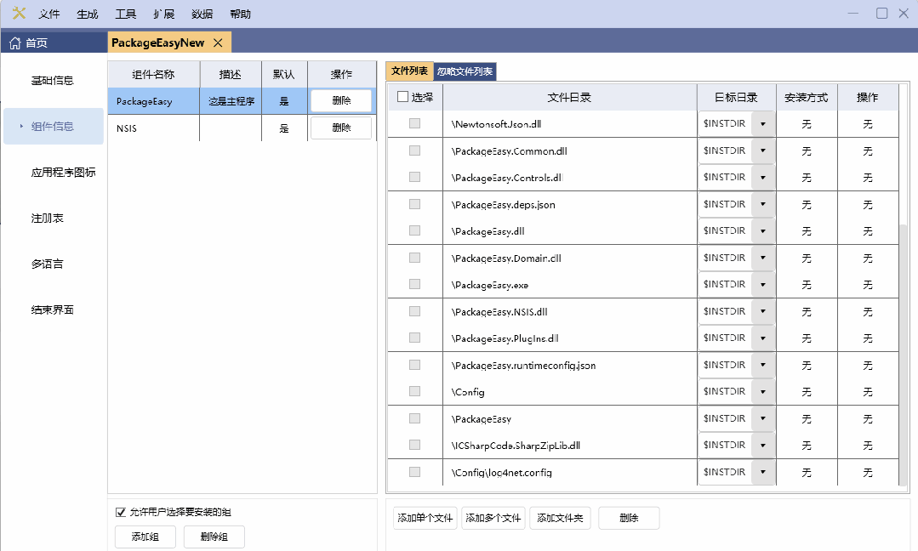Image resolution: width=918 pixels, height=551 pixels.
Task: Check the PackageEasy.exe row checkbox
Action: coord(414,284)
